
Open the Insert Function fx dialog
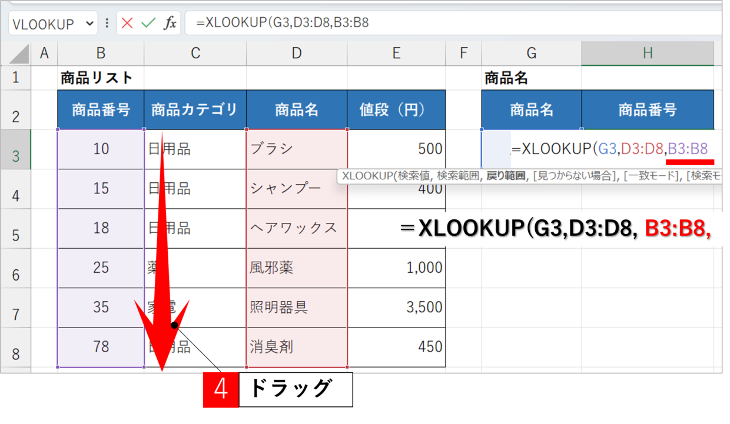pos(170,24)
